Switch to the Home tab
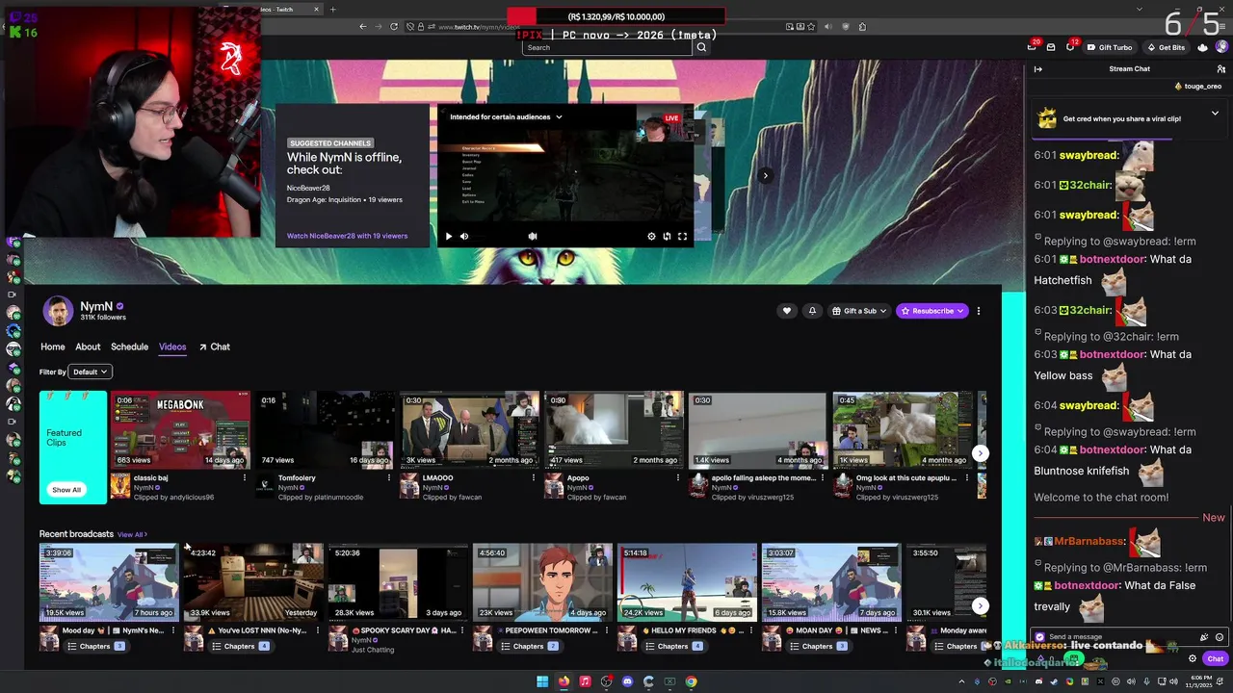 click(x=53, y=346)
